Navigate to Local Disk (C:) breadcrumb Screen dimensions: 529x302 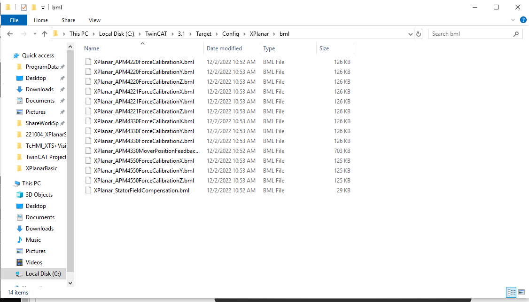click(x=117, y=34)
